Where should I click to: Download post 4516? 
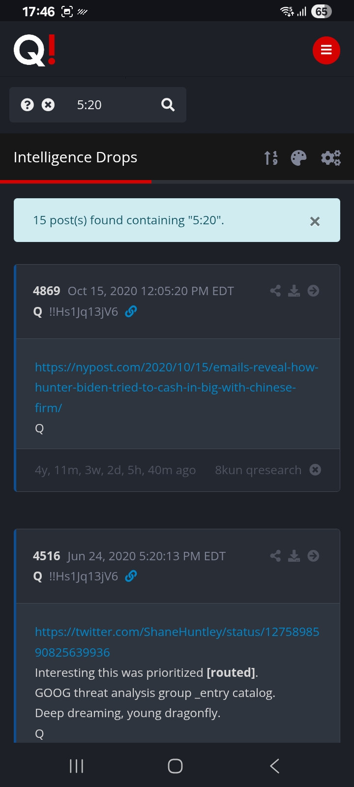pyautogui.click(x=294, y=556)
